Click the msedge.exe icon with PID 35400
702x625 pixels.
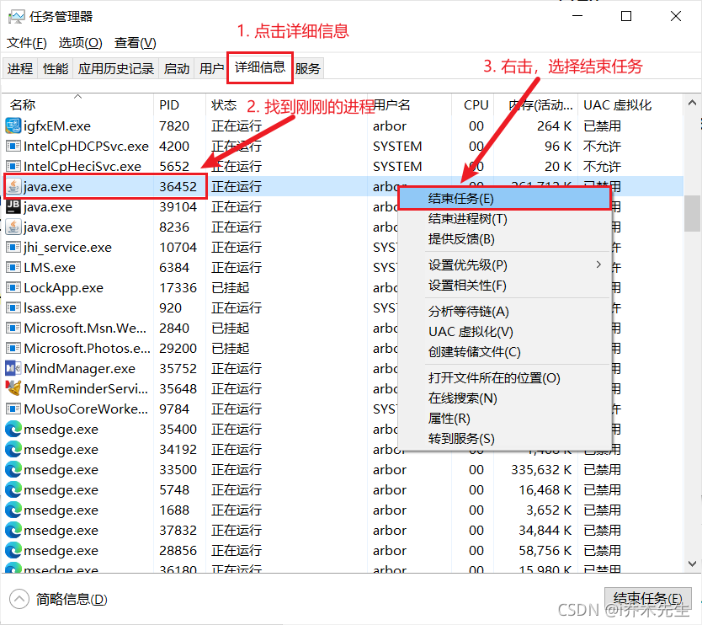coord(13,430)
